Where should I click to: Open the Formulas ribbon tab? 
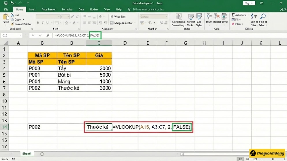[67, 9]
